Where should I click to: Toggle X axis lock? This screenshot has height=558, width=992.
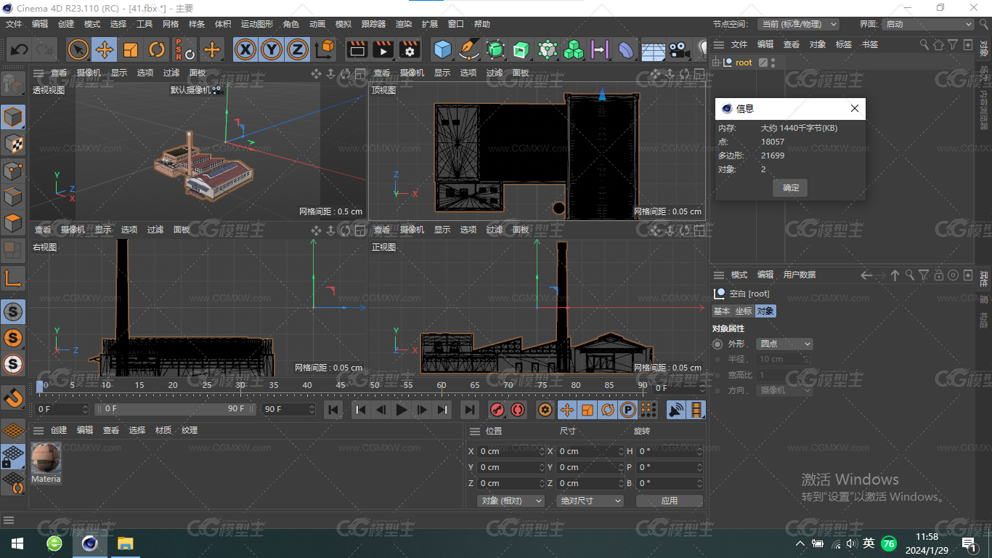[x=245, y=49]
